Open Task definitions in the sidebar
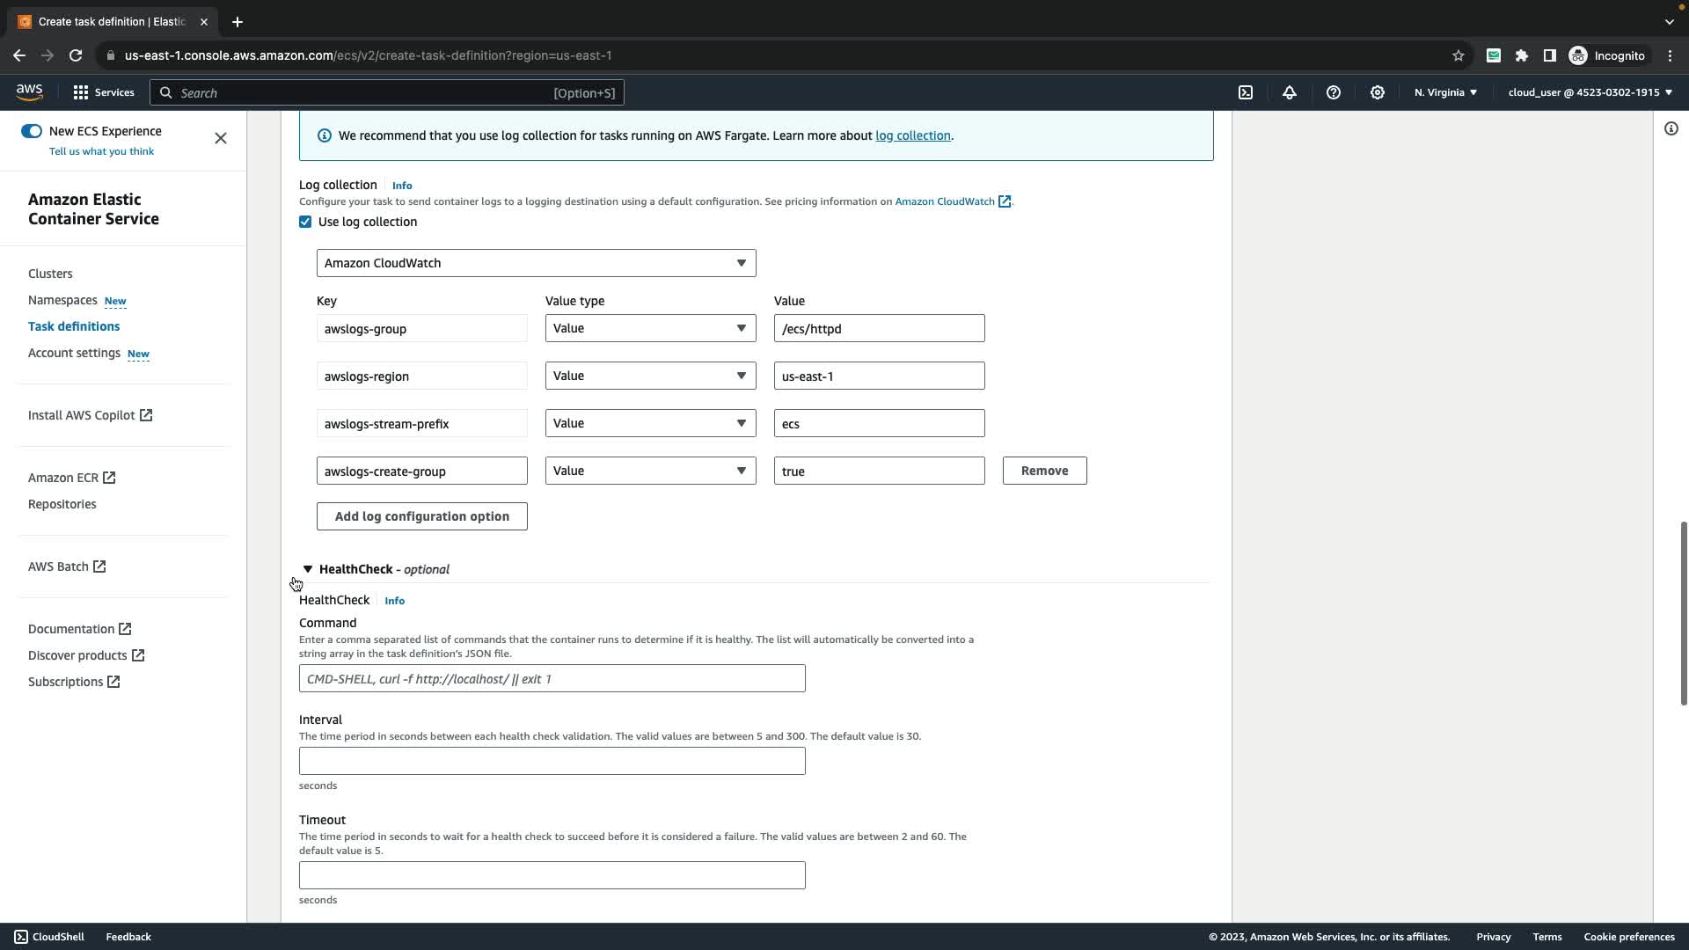Screen dimensions: 1689x950 [74, 326]
